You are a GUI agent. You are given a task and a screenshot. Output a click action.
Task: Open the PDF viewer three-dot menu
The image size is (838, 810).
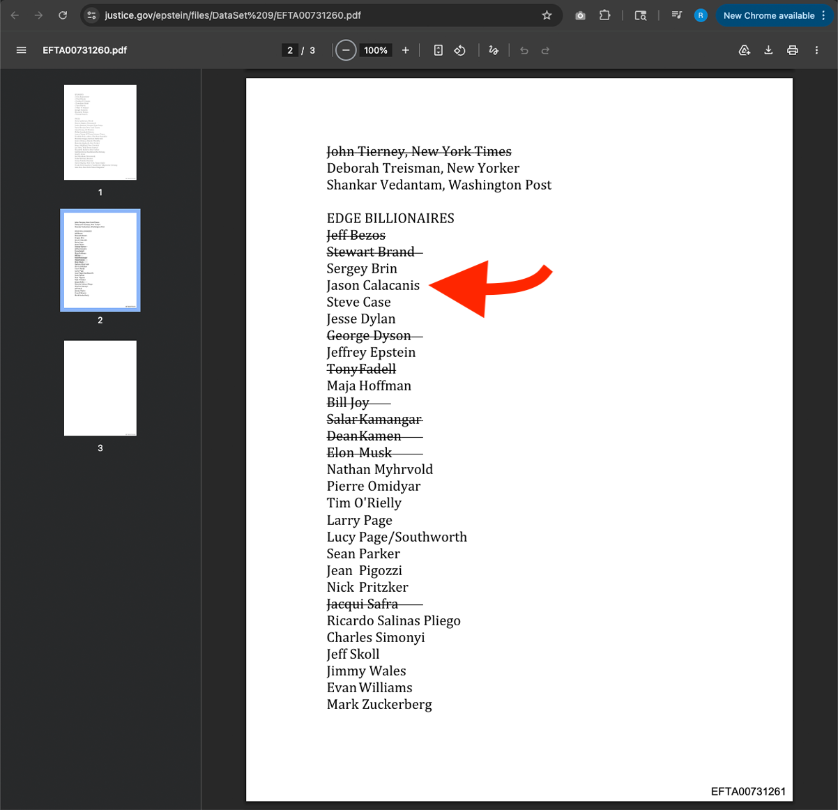click(x=816, y=49)
